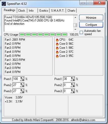Switch to the Readings tab

point(10,10)
